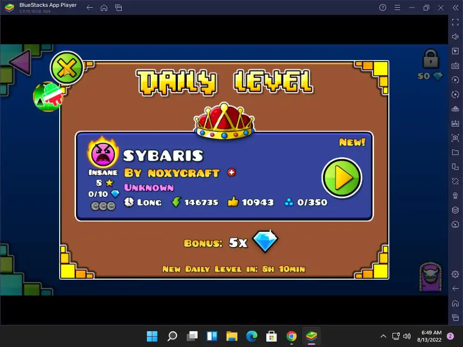
Task: Click the sidebar recent apps icon at bottom
Action: pyautogui.click(x=455, y=318)
